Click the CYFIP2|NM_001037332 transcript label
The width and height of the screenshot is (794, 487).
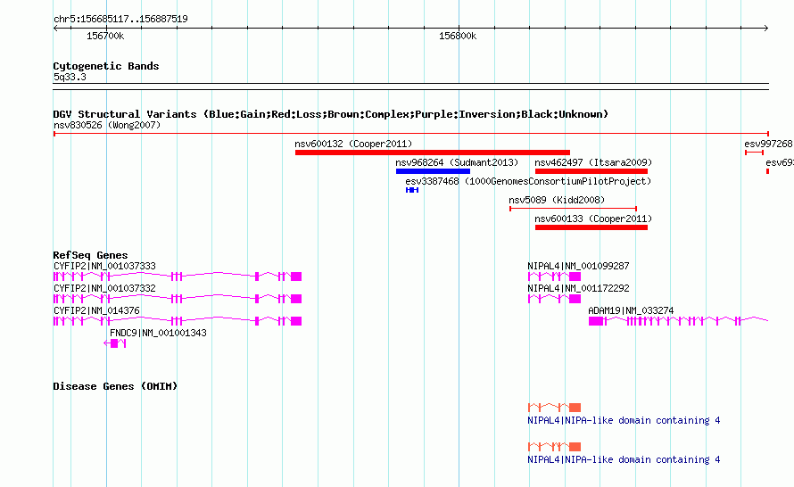pos(104,288)
